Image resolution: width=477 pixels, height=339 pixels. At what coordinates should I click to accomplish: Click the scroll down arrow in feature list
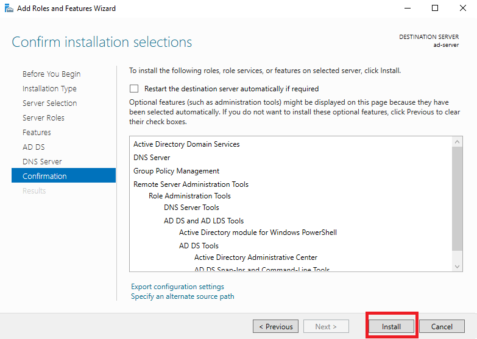(x=457, y=267)
